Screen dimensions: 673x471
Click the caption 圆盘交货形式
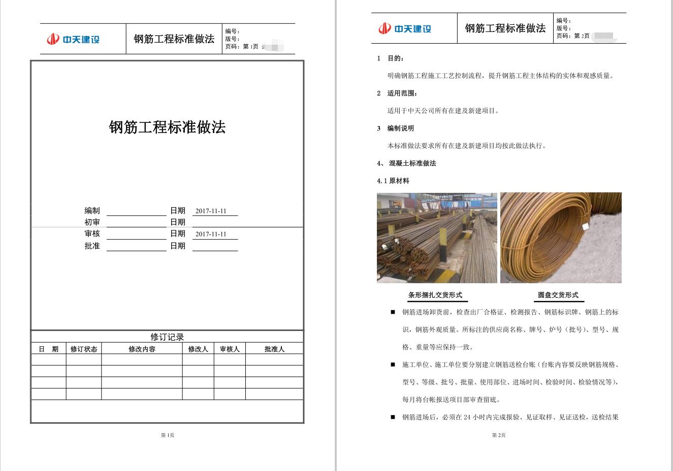coord(558,295)
